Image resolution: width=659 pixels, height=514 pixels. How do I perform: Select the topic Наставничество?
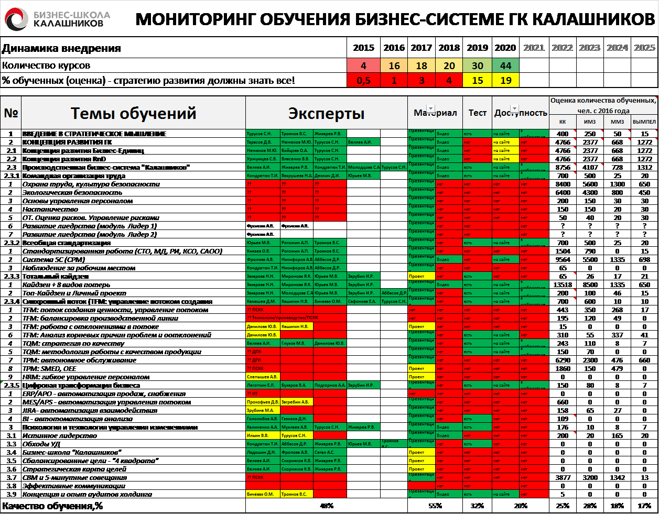tap(50, 209)
